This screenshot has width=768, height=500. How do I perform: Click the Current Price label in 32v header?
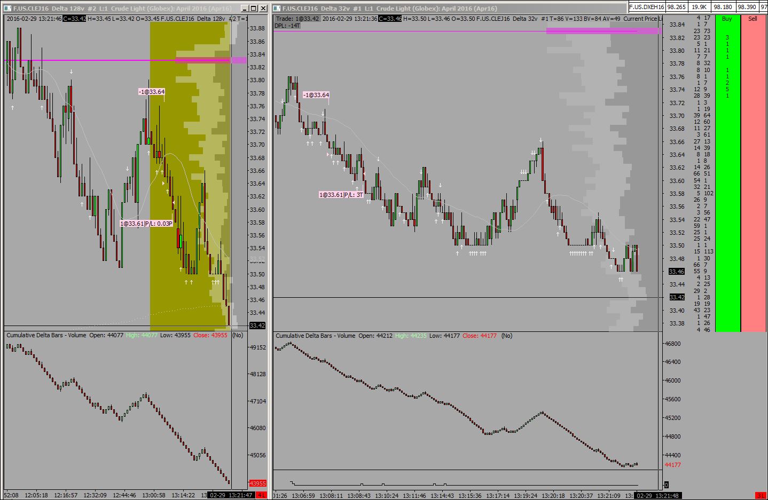tap(640, 19)
